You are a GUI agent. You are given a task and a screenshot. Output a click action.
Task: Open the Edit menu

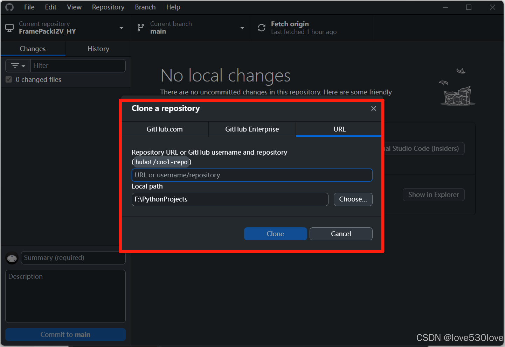click(51, 7)
